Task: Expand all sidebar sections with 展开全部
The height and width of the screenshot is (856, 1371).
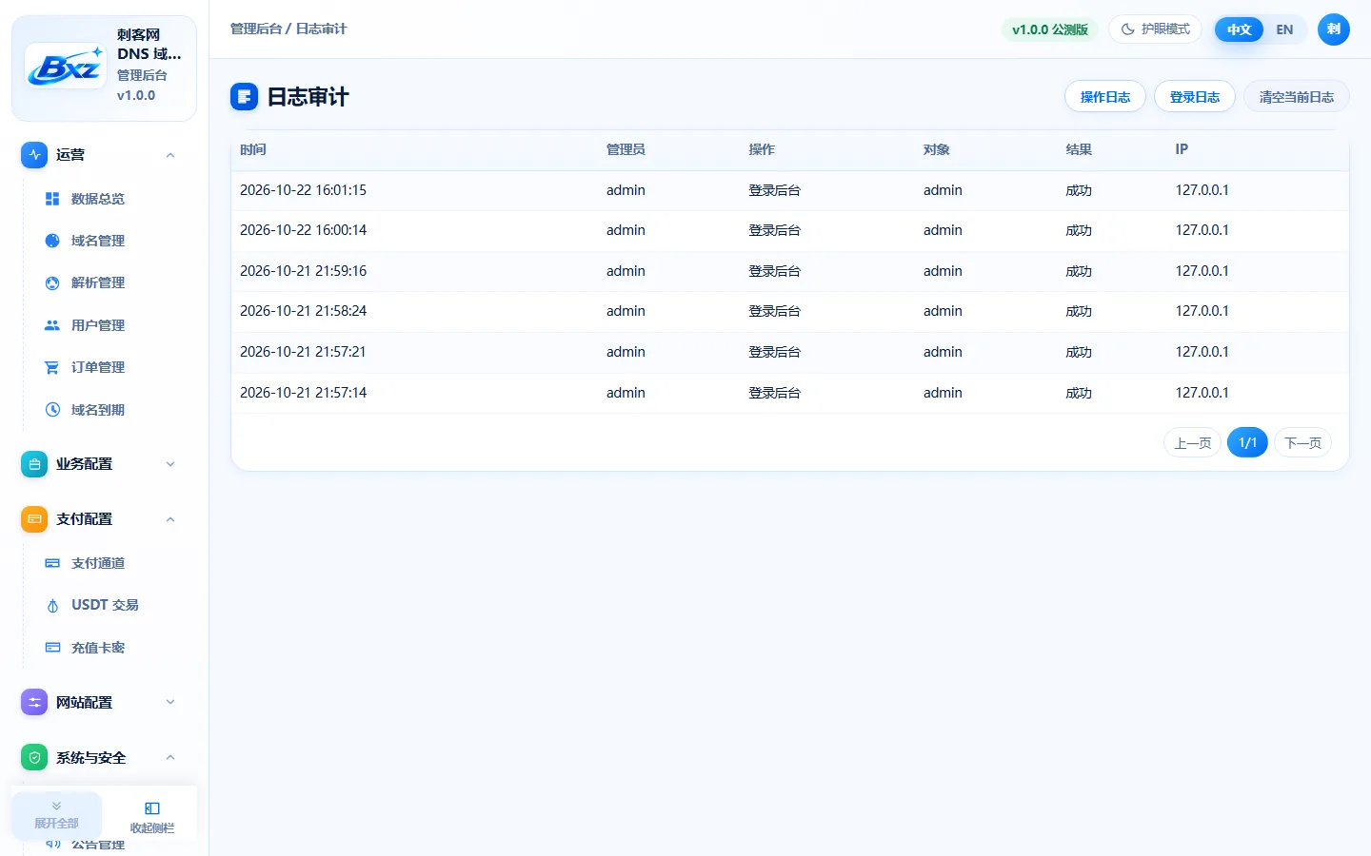Action: pyautogui.click(x=57, y=815)
